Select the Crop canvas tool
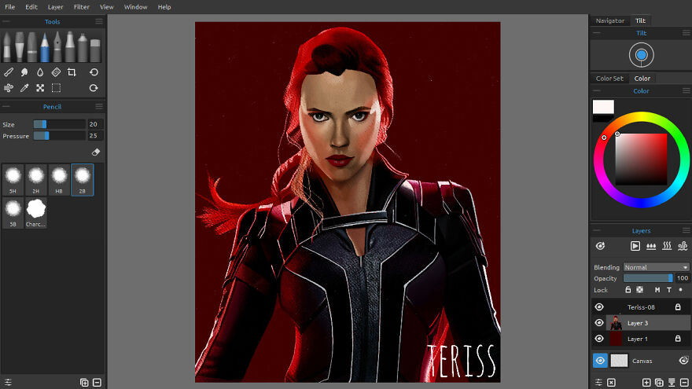 tap(72, 72)
